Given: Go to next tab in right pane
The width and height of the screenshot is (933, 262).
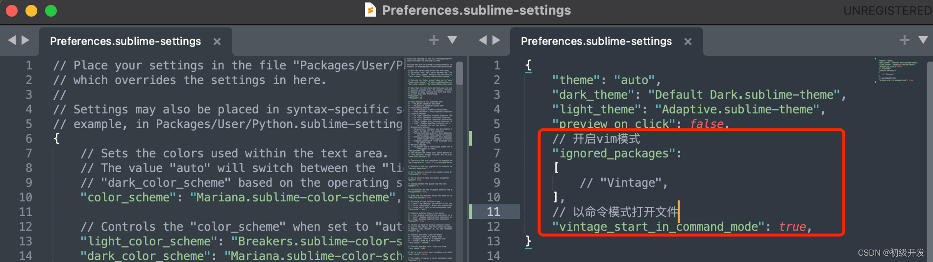Looking at the screenshot, I should [x=496, y=40].
